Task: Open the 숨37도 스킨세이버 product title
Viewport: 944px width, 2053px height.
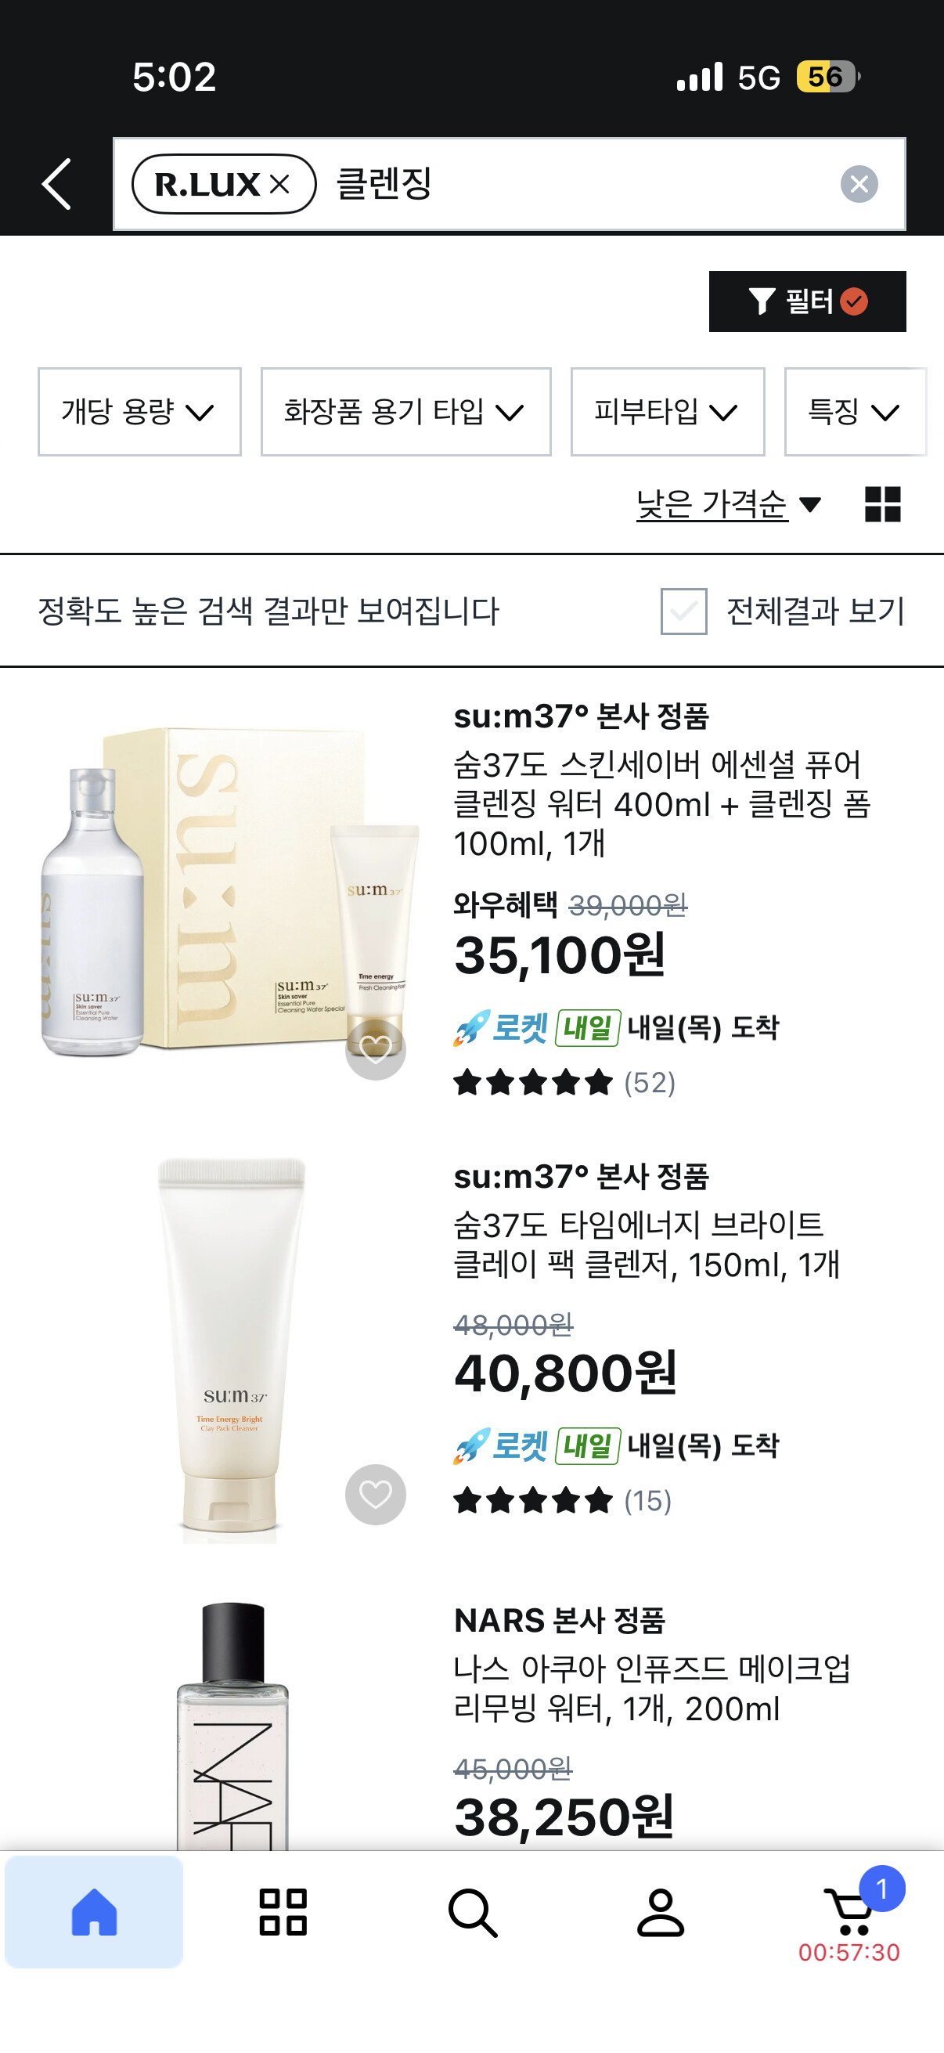Action: coord(662,803)
